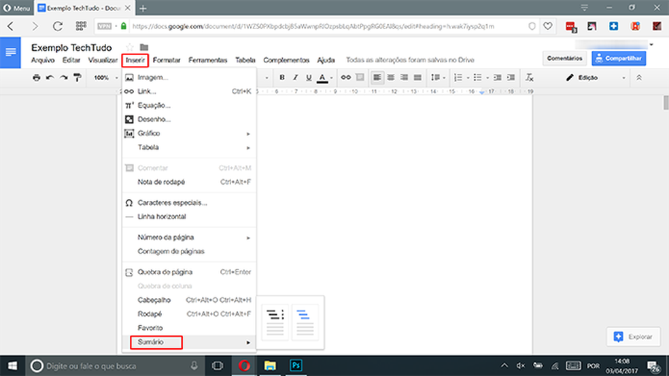This screenshot has height=376, width=669.
Task: Open the Formatar menu
Action: tap(167, 60)
